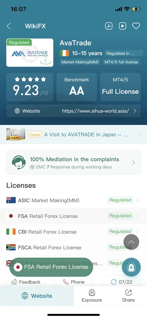
Task: Open the PDF report icon
Action: click(x=109, y=26)
